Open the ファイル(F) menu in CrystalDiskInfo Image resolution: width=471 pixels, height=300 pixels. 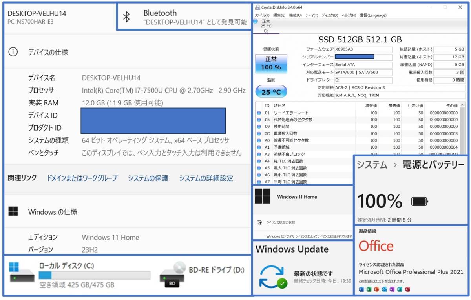pyautogui.click(x=262, y=15)
